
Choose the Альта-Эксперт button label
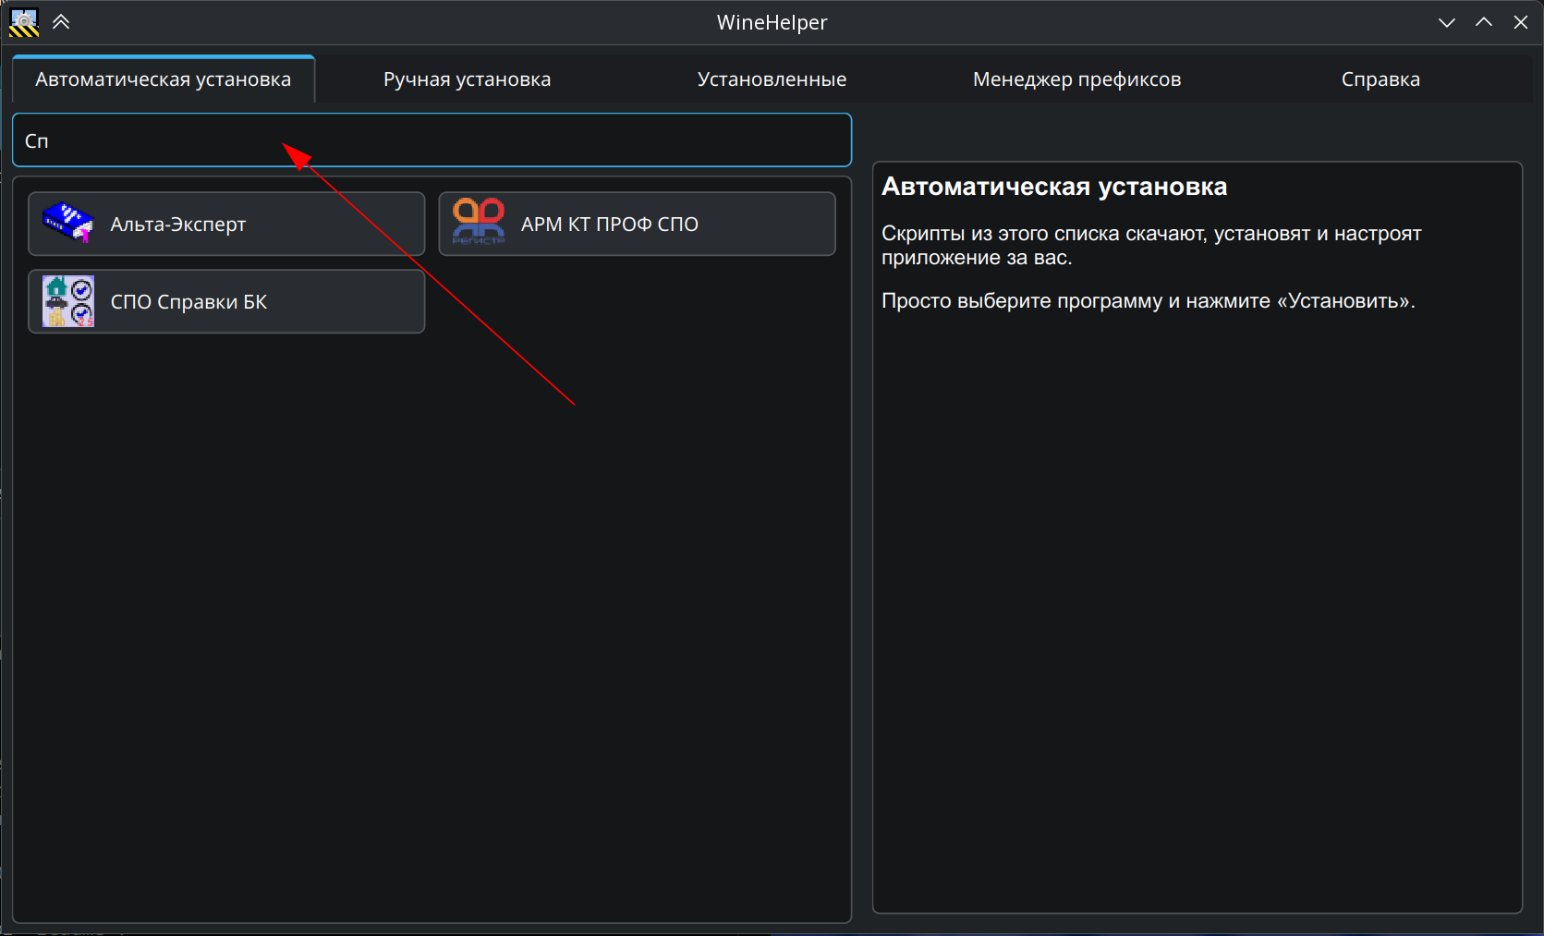click(178, 225)
